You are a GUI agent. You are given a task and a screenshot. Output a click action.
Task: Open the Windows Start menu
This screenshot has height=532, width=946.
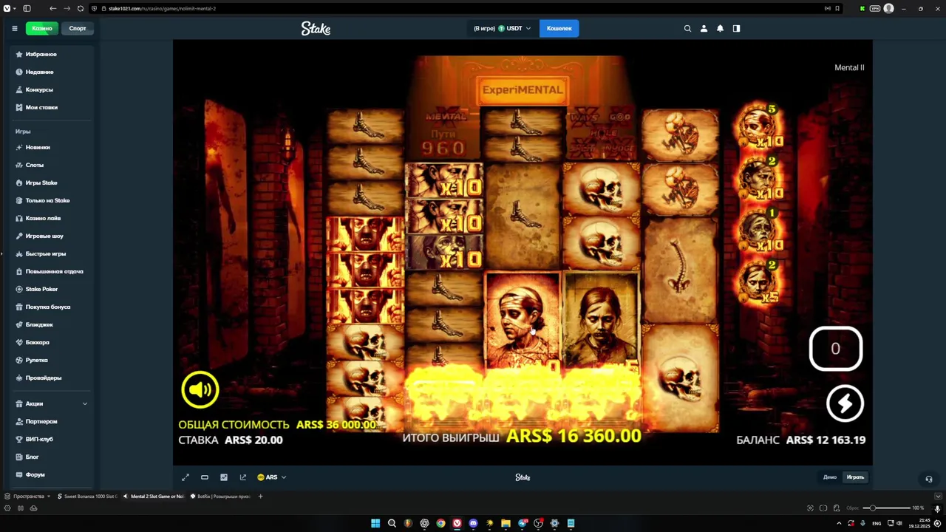[375, 523]
